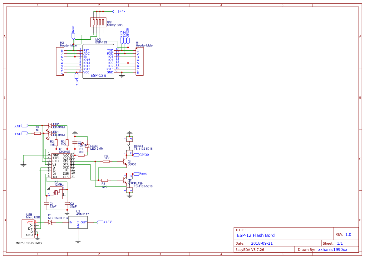The image size is (365, 259).
Task: Select the ASM1117 regulator U2 symbol
Action: point(78,223)
